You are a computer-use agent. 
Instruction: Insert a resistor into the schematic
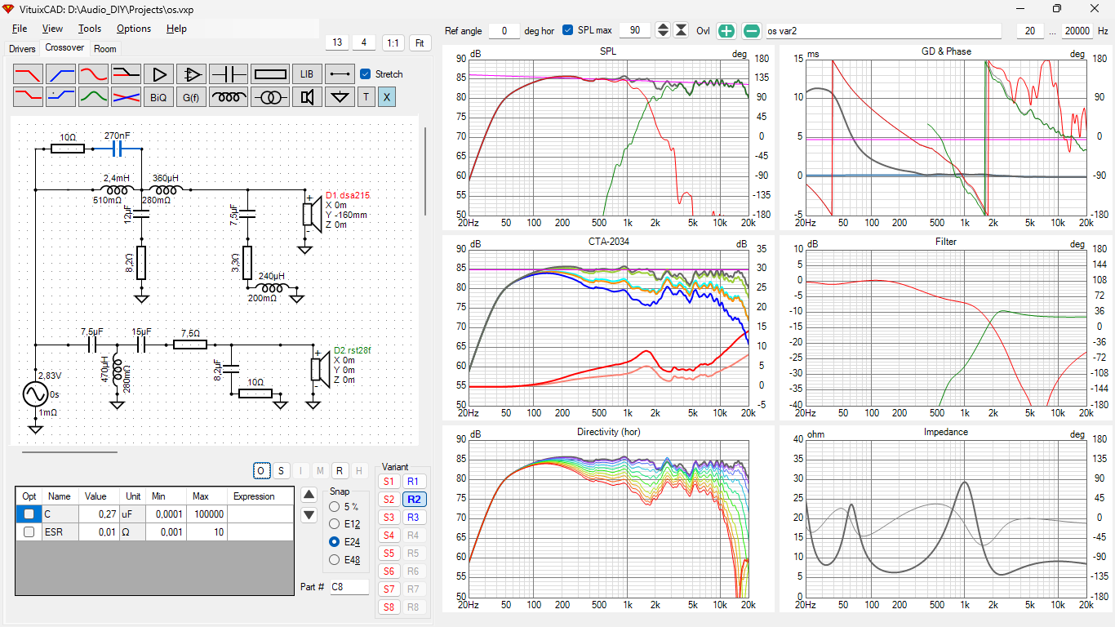click(270, 74)
